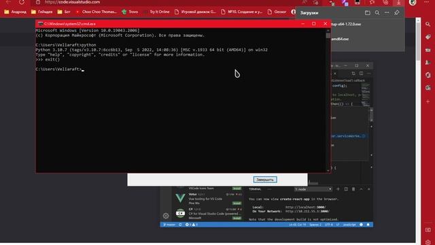Viewport: 435px width, 245px height.
Task: Click notification bell in VS Code status bar
Action: (368, 225)
